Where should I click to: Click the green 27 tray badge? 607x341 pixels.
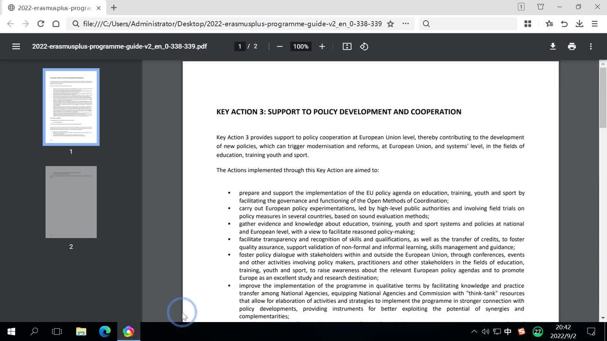coord(538,332)
